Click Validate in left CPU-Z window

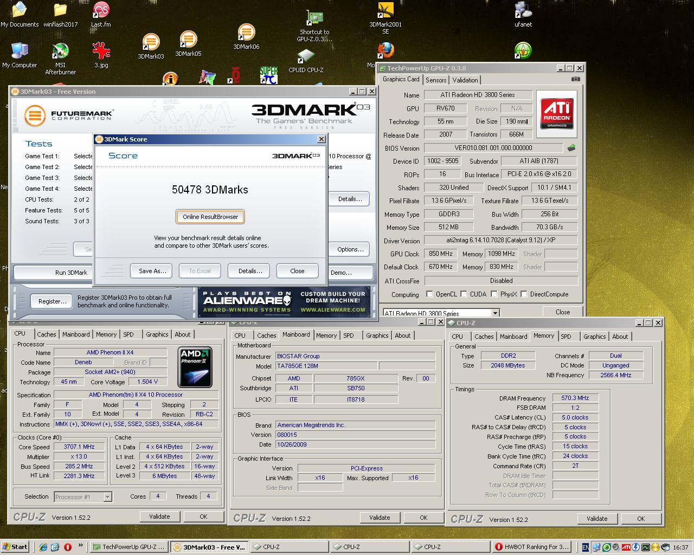(x=159, y=517)
